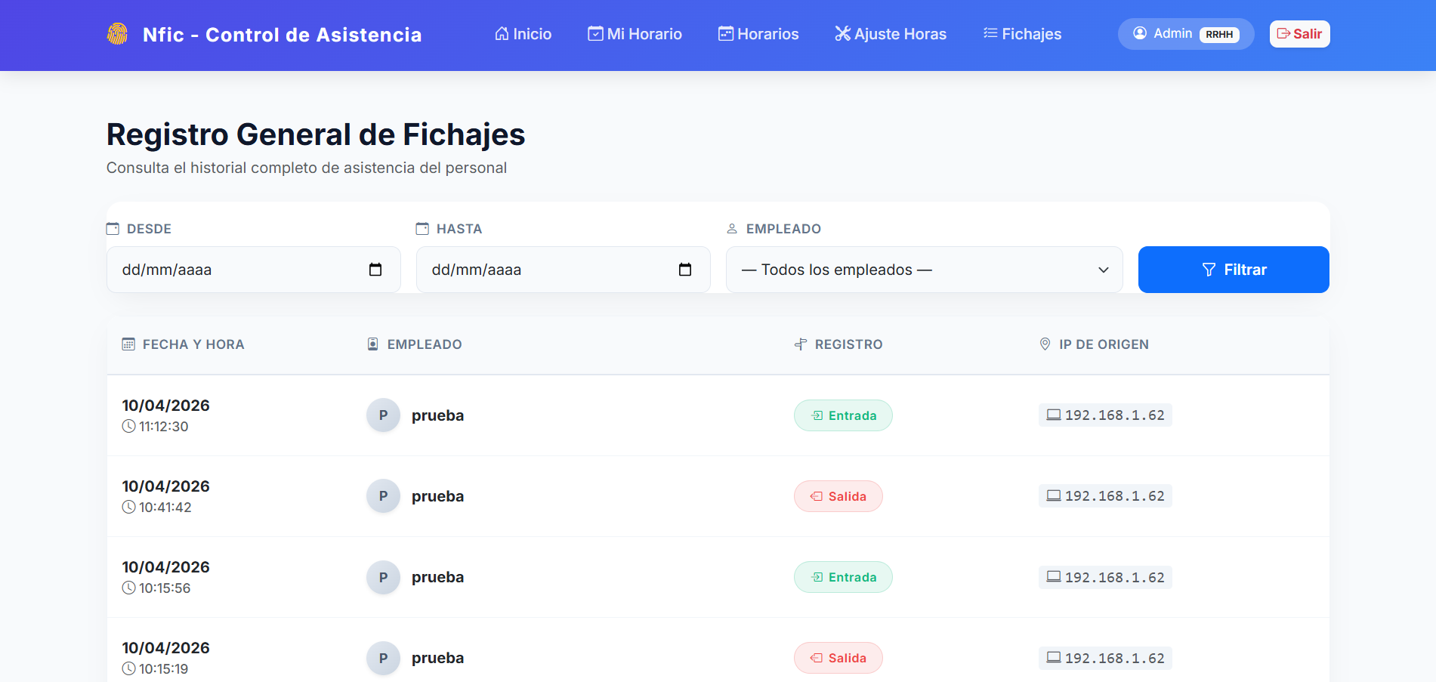Image resolution: width=1436 pixels, height=682 pixels.
Task: Click the P avatar in the 10:15:19 row
Action: 383,658
